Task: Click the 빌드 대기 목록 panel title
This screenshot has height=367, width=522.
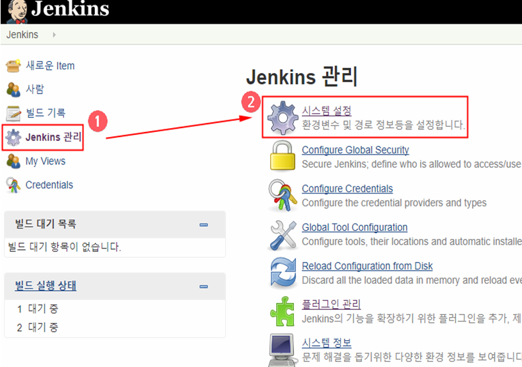Action: (45, 224)
